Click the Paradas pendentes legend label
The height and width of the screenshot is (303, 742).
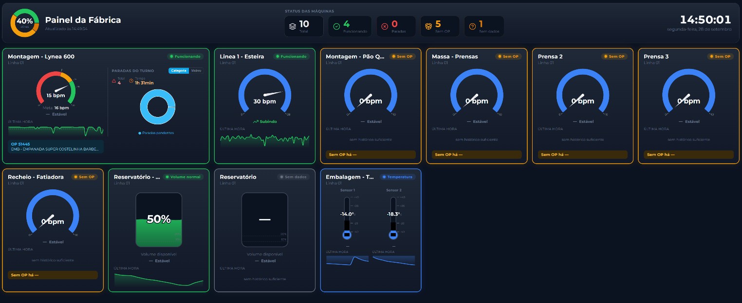[156, 133]
